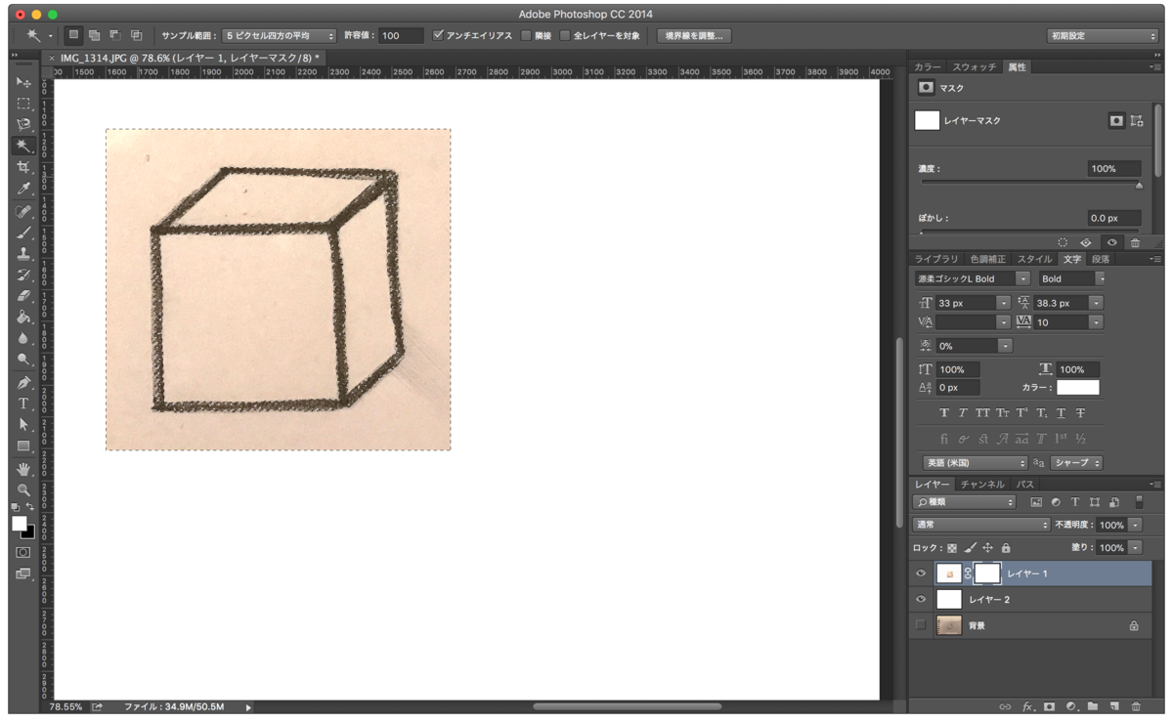Click the apply mask diamond icon
The image size is (1173, 722).
1086,242
